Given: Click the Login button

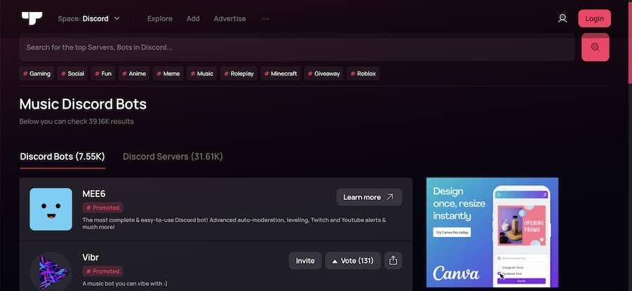Looking at the screenshot, I should (595, 18).
